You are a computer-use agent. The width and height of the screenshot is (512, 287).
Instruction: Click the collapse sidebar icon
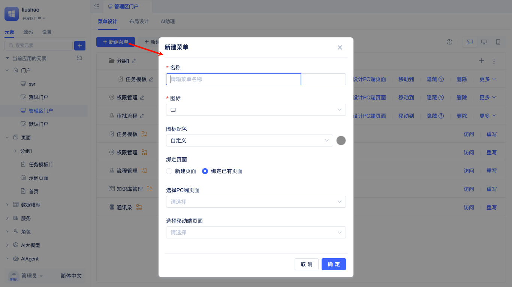(x=97, y=6)
